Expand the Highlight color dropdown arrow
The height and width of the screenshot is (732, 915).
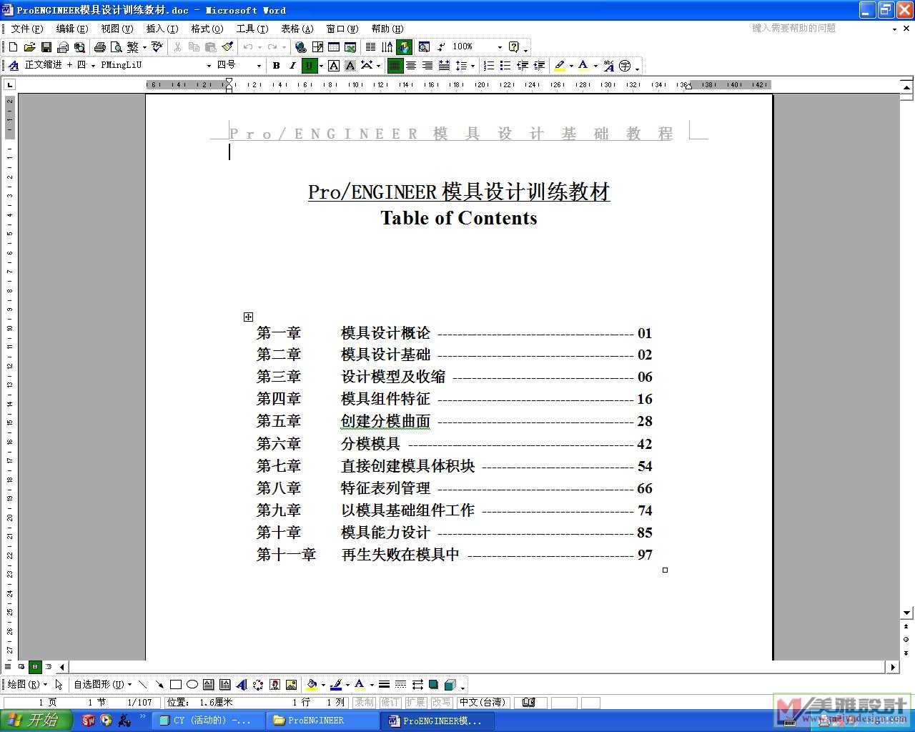(571, 66)
